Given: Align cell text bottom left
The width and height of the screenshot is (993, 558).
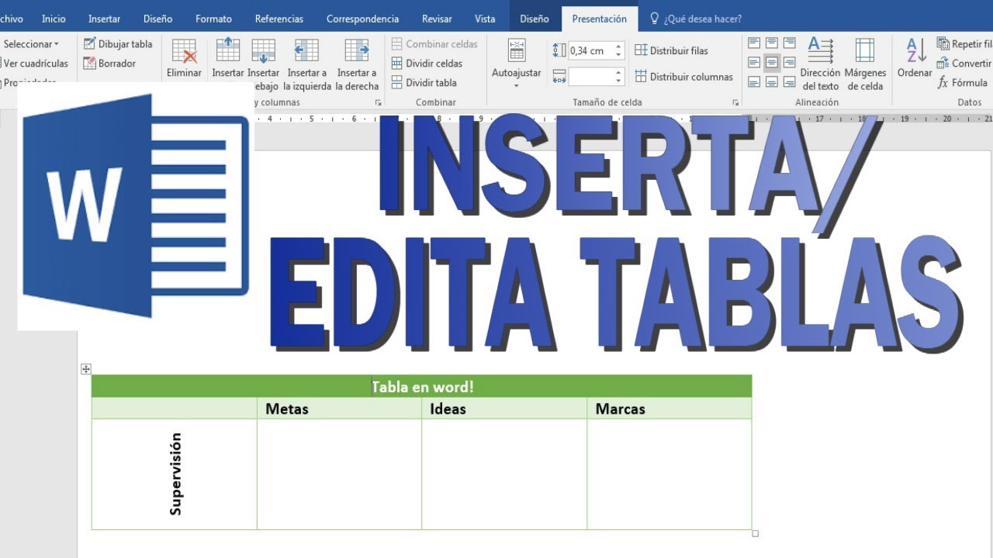Looking at the screenshot, I should click(x=754, y=82).
